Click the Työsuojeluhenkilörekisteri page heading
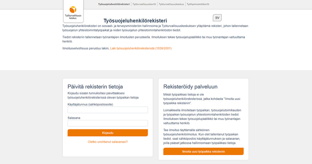Image resolution: width=312 pixels, height=164 pixels. click(135, 21)
